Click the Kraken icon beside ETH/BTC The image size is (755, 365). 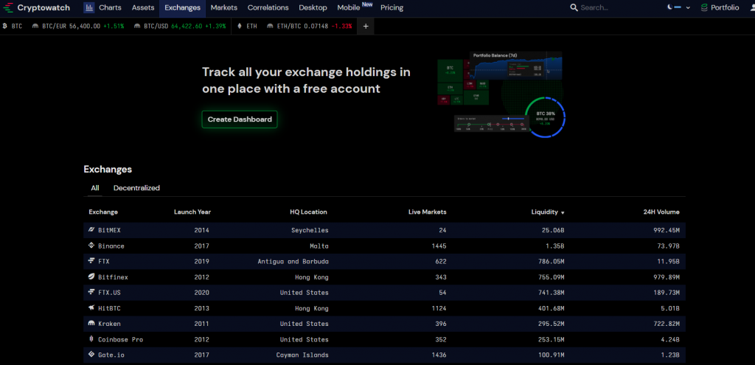pos(270,26)
